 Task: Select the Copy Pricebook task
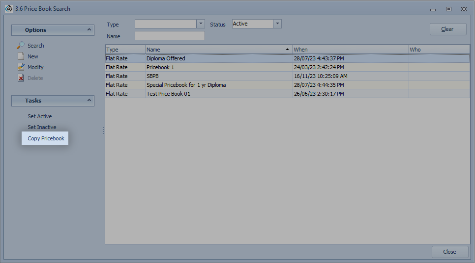46,138
